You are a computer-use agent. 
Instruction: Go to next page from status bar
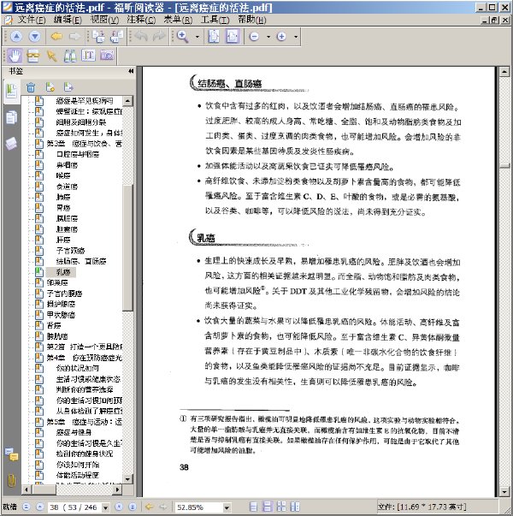[119, 507]
